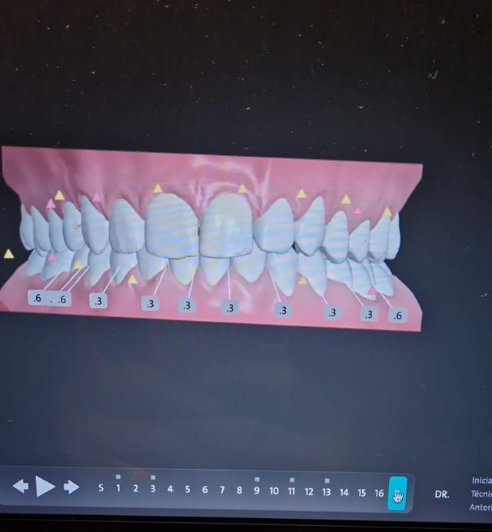Click the highlighted hand icon after stage 16
This screenshot has width=492, height=532.
point(397,493)
